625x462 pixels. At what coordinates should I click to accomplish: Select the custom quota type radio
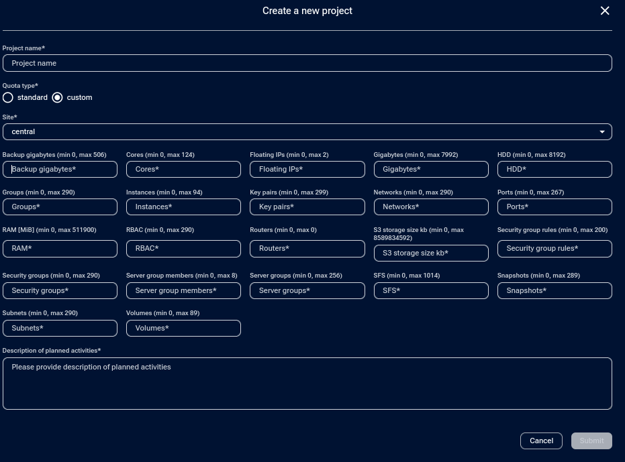pyautogui.click(x=57, y=98)
